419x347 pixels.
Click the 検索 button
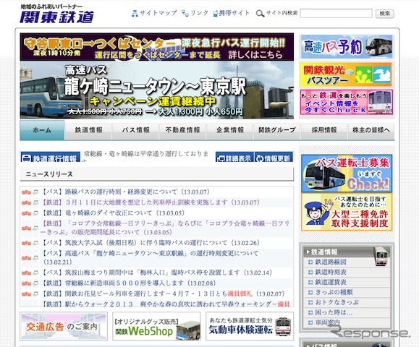tap(384, 13)
